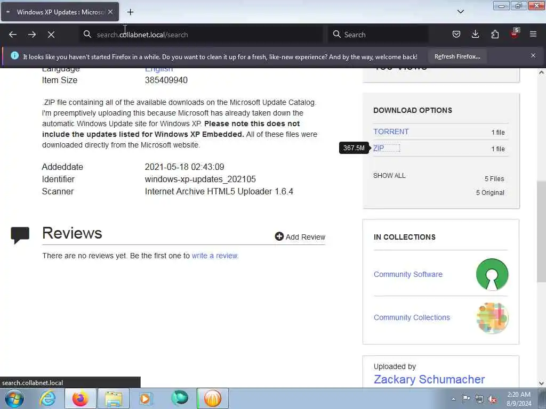Click the info icon in notification bar
This screenshot has height=409, width=546.
coord(14,55)
